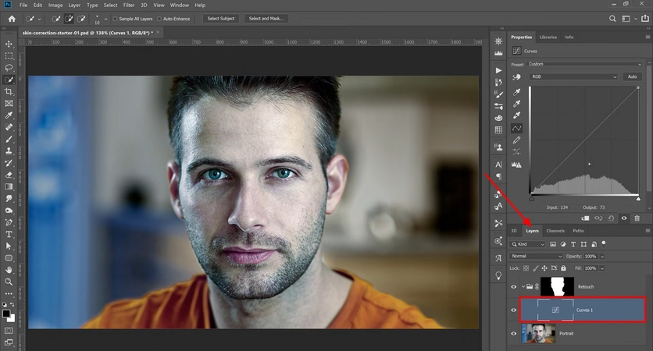
Task: Delete the adjustment layer with trash icon
Action: pos(637,218)
